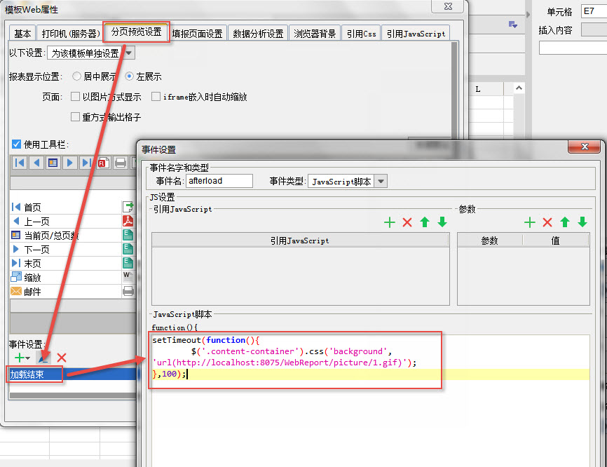
Task: Add a parameter with green plus
Action: 530,222
